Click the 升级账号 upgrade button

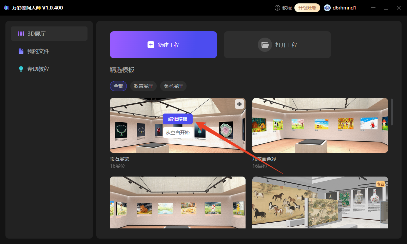coord(307,7)
